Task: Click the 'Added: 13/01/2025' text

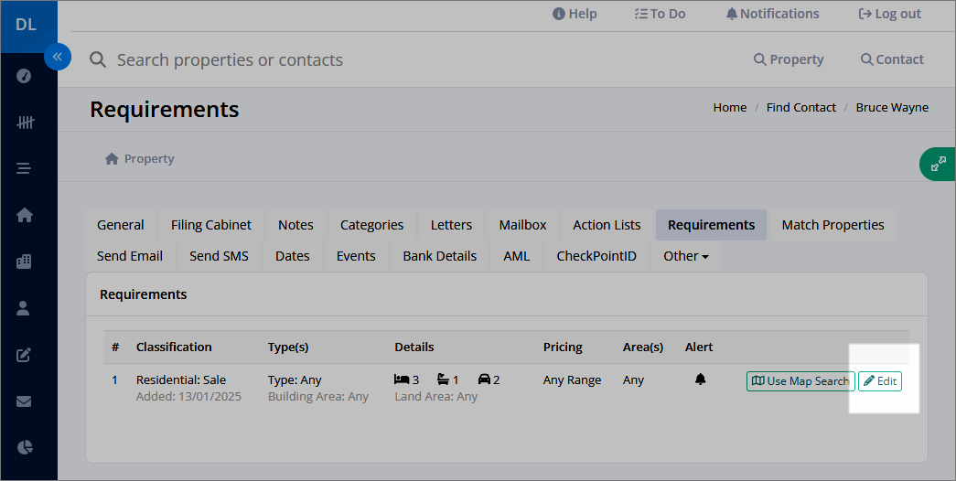Action: (x=188, y=396)
